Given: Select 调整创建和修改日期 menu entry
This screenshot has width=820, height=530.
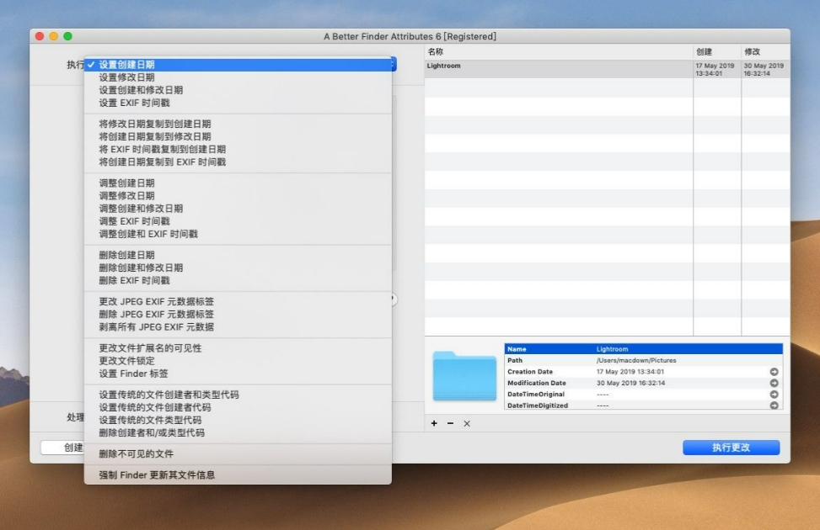Looking at the screenshot, I should (238, 209).
